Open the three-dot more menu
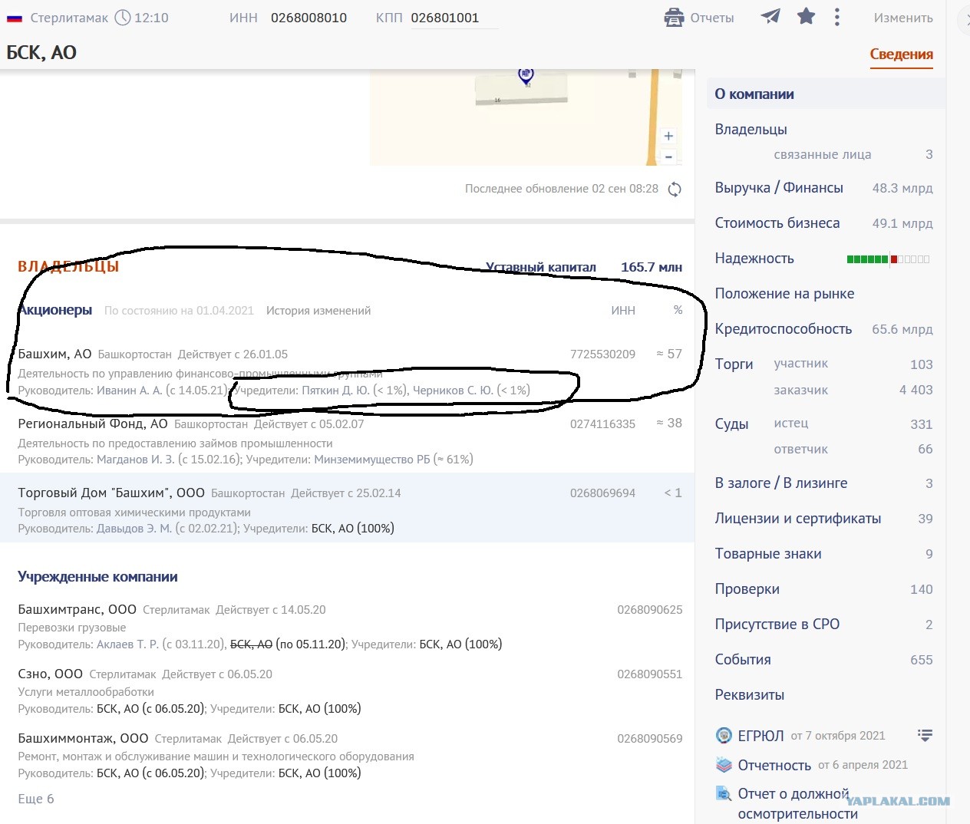The width and height of the screenshot is (970, 824). pyautogui.click(x=836, y=17)
